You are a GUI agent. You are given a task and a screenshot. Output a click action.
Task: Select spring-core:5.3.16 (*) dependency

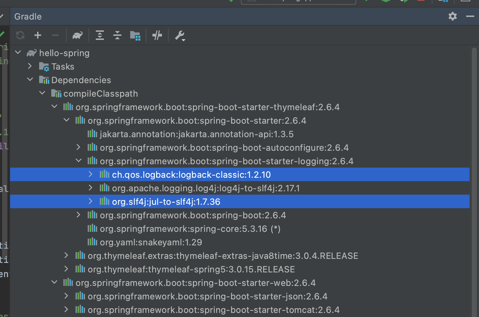tap(240, 229)
